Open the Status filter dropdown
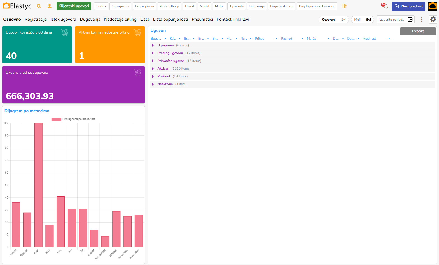Viewport: 439px width, 265px height. pos(101,6)
